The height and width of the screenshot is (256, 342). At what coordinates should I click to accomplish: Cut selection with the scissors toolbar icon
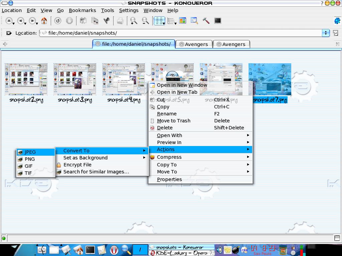point(83,21)
